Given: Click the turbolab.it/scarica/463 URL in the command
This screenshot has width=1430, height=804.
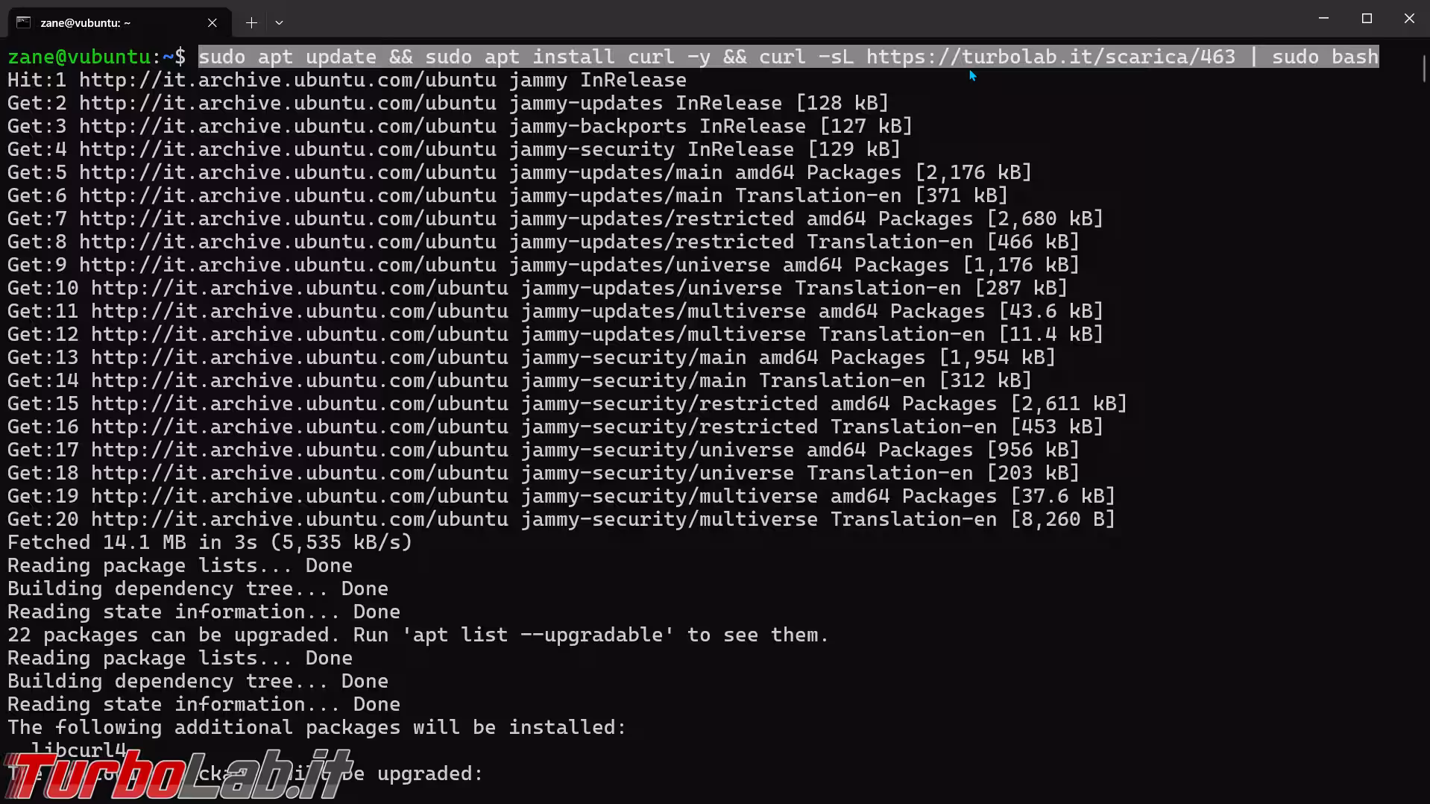Looking at the screenshot, I should pos(1051,57).
